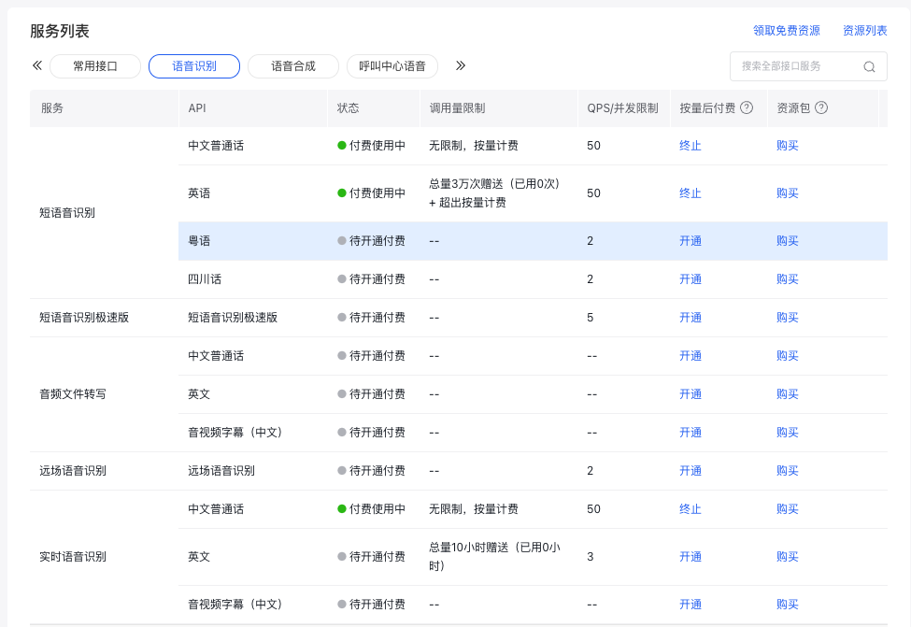Click 购买 in the 四川话 row
The width and height of the screenshot is (911, 627).
coord(788,278)
